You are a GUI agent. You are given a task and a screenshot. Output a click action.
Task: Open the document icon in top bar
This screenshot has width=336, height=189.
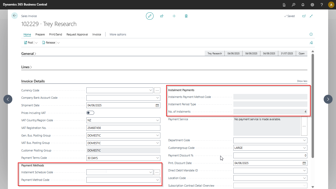(x=284, y=5)
